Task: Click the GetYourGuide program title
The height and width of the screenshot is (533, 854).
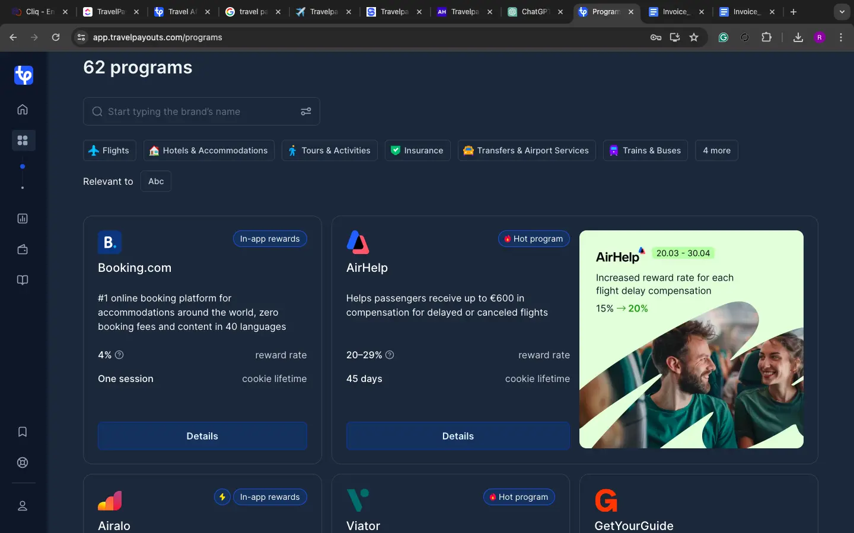Action: click(x=634, y=526)
